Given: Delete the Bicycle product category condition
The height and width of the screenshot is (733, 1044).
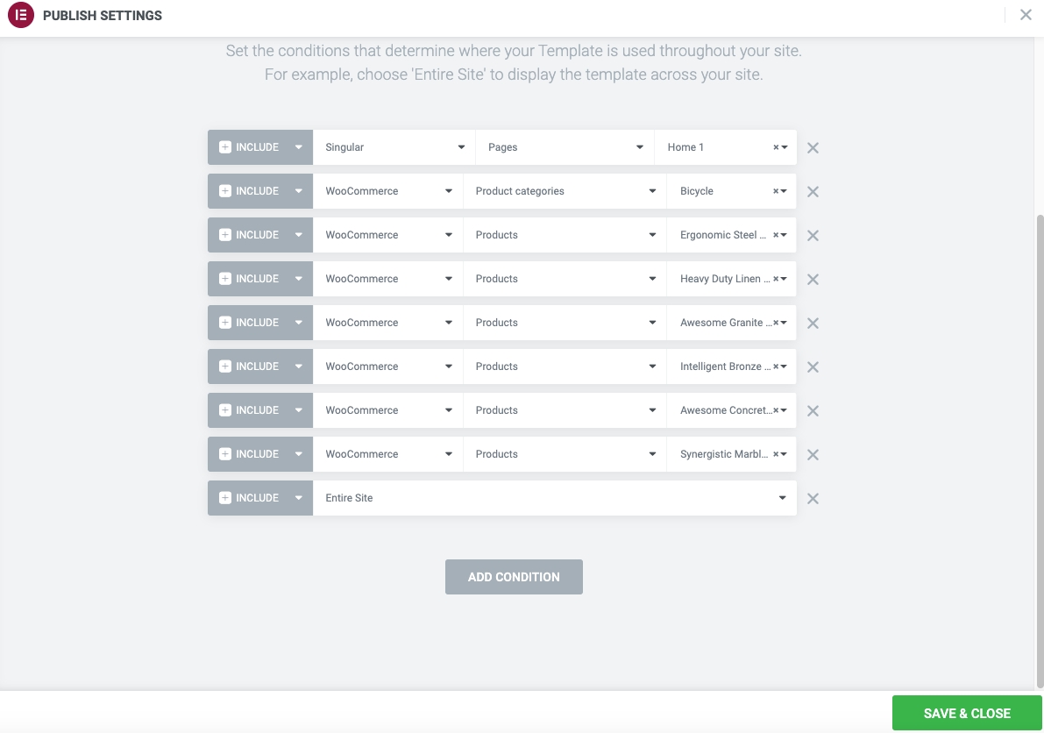Looking at the screenshot, I should (x=813, y=192).
